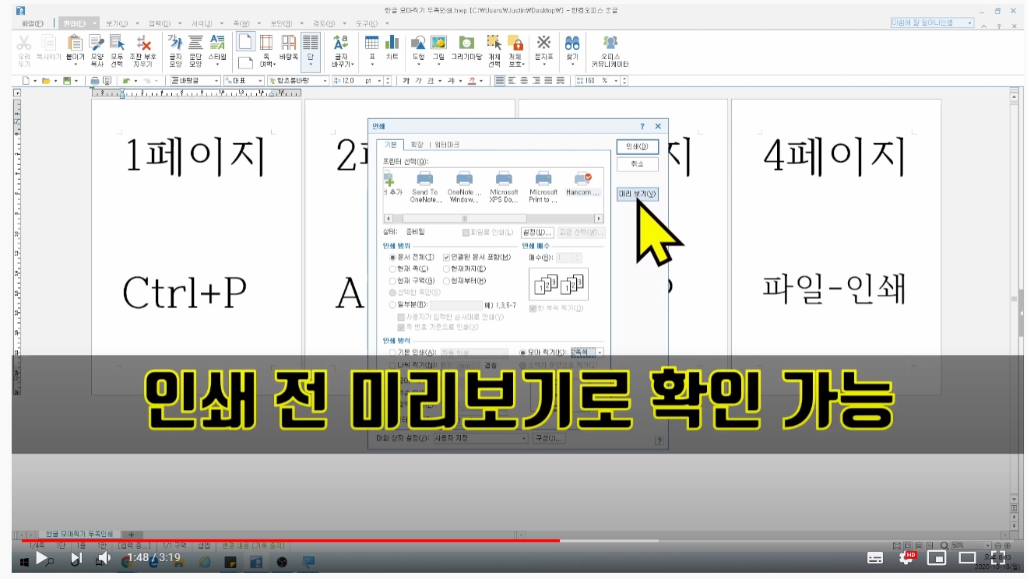Click the Style (스타일) ribbon icon
This screenshot has height=579, width=1027.
(217, 51)
